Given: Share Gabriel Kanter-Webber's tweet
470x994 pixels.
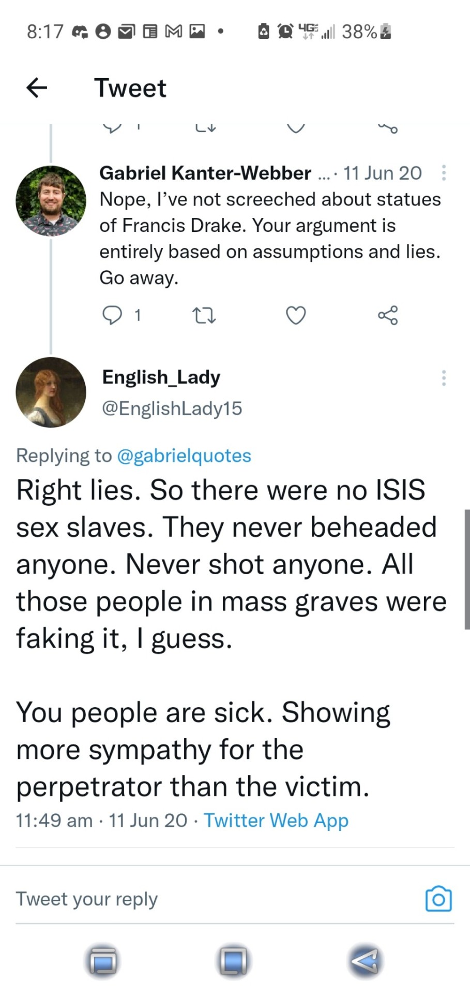Looking at the screenshot, I should pyautogui.click(x=388, y=315).
